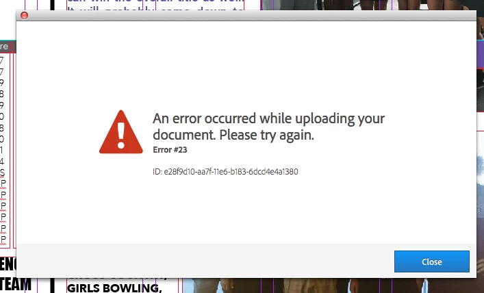Click the blank white area above the error message
This screenshot has width=484, height=293.
click(246, 62)
